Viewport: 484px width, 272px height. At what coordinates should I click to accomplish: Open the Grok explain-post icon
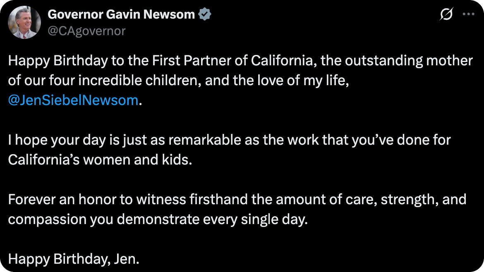(446, 14)
